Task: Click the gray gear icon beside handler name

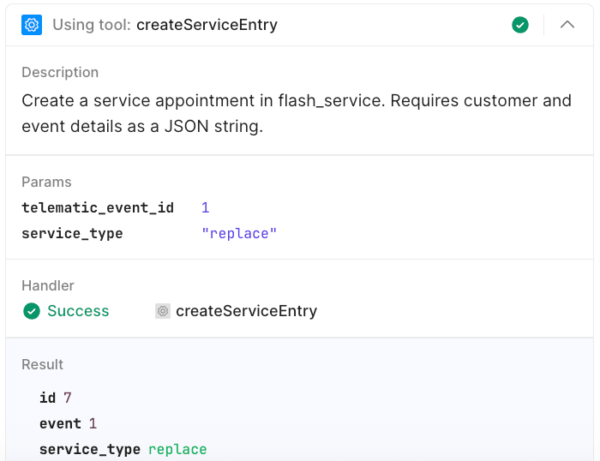Action: (163, 311)
